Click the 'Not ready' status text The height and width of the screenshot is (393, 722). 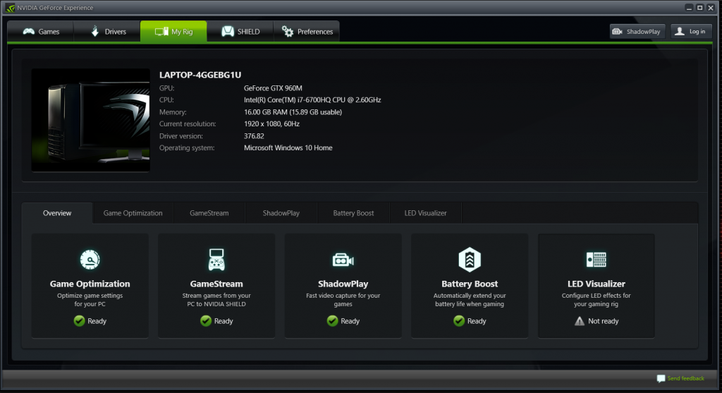click(x=604, y=320)
